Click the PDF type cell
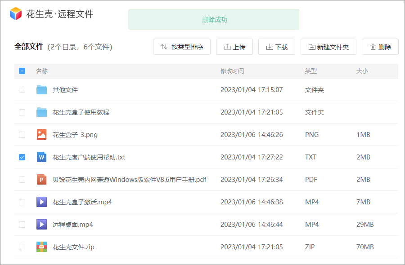Viewport: 405px width, 265px height. 311,179
